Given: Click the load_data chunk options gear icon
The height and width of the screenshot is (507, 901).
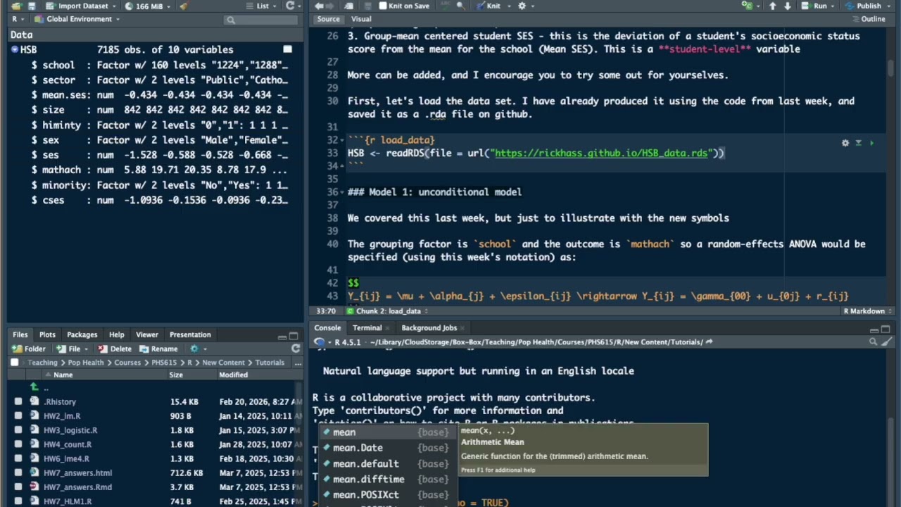Looking at the screenshot, I should (x=845, y=143).
